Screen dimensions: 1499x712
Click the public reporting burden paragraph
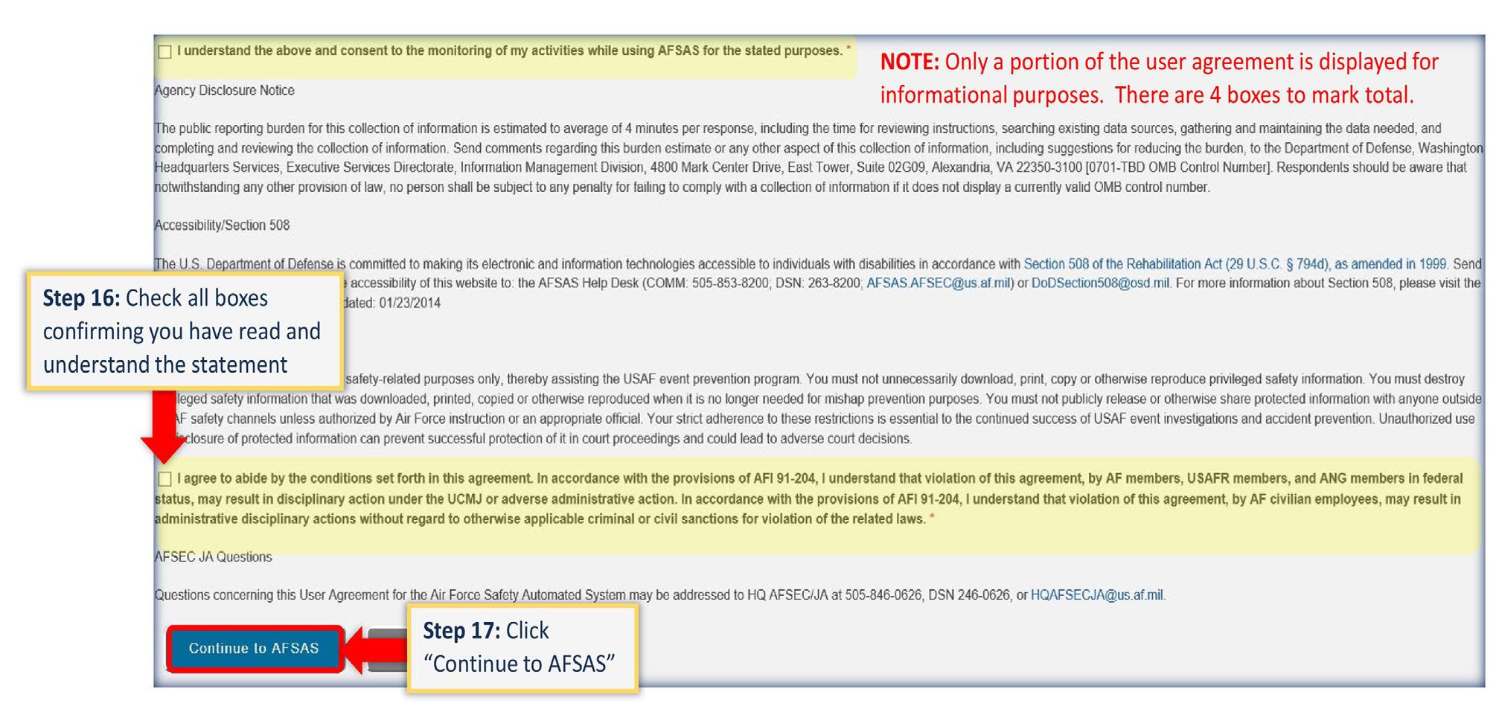(818, 158)
